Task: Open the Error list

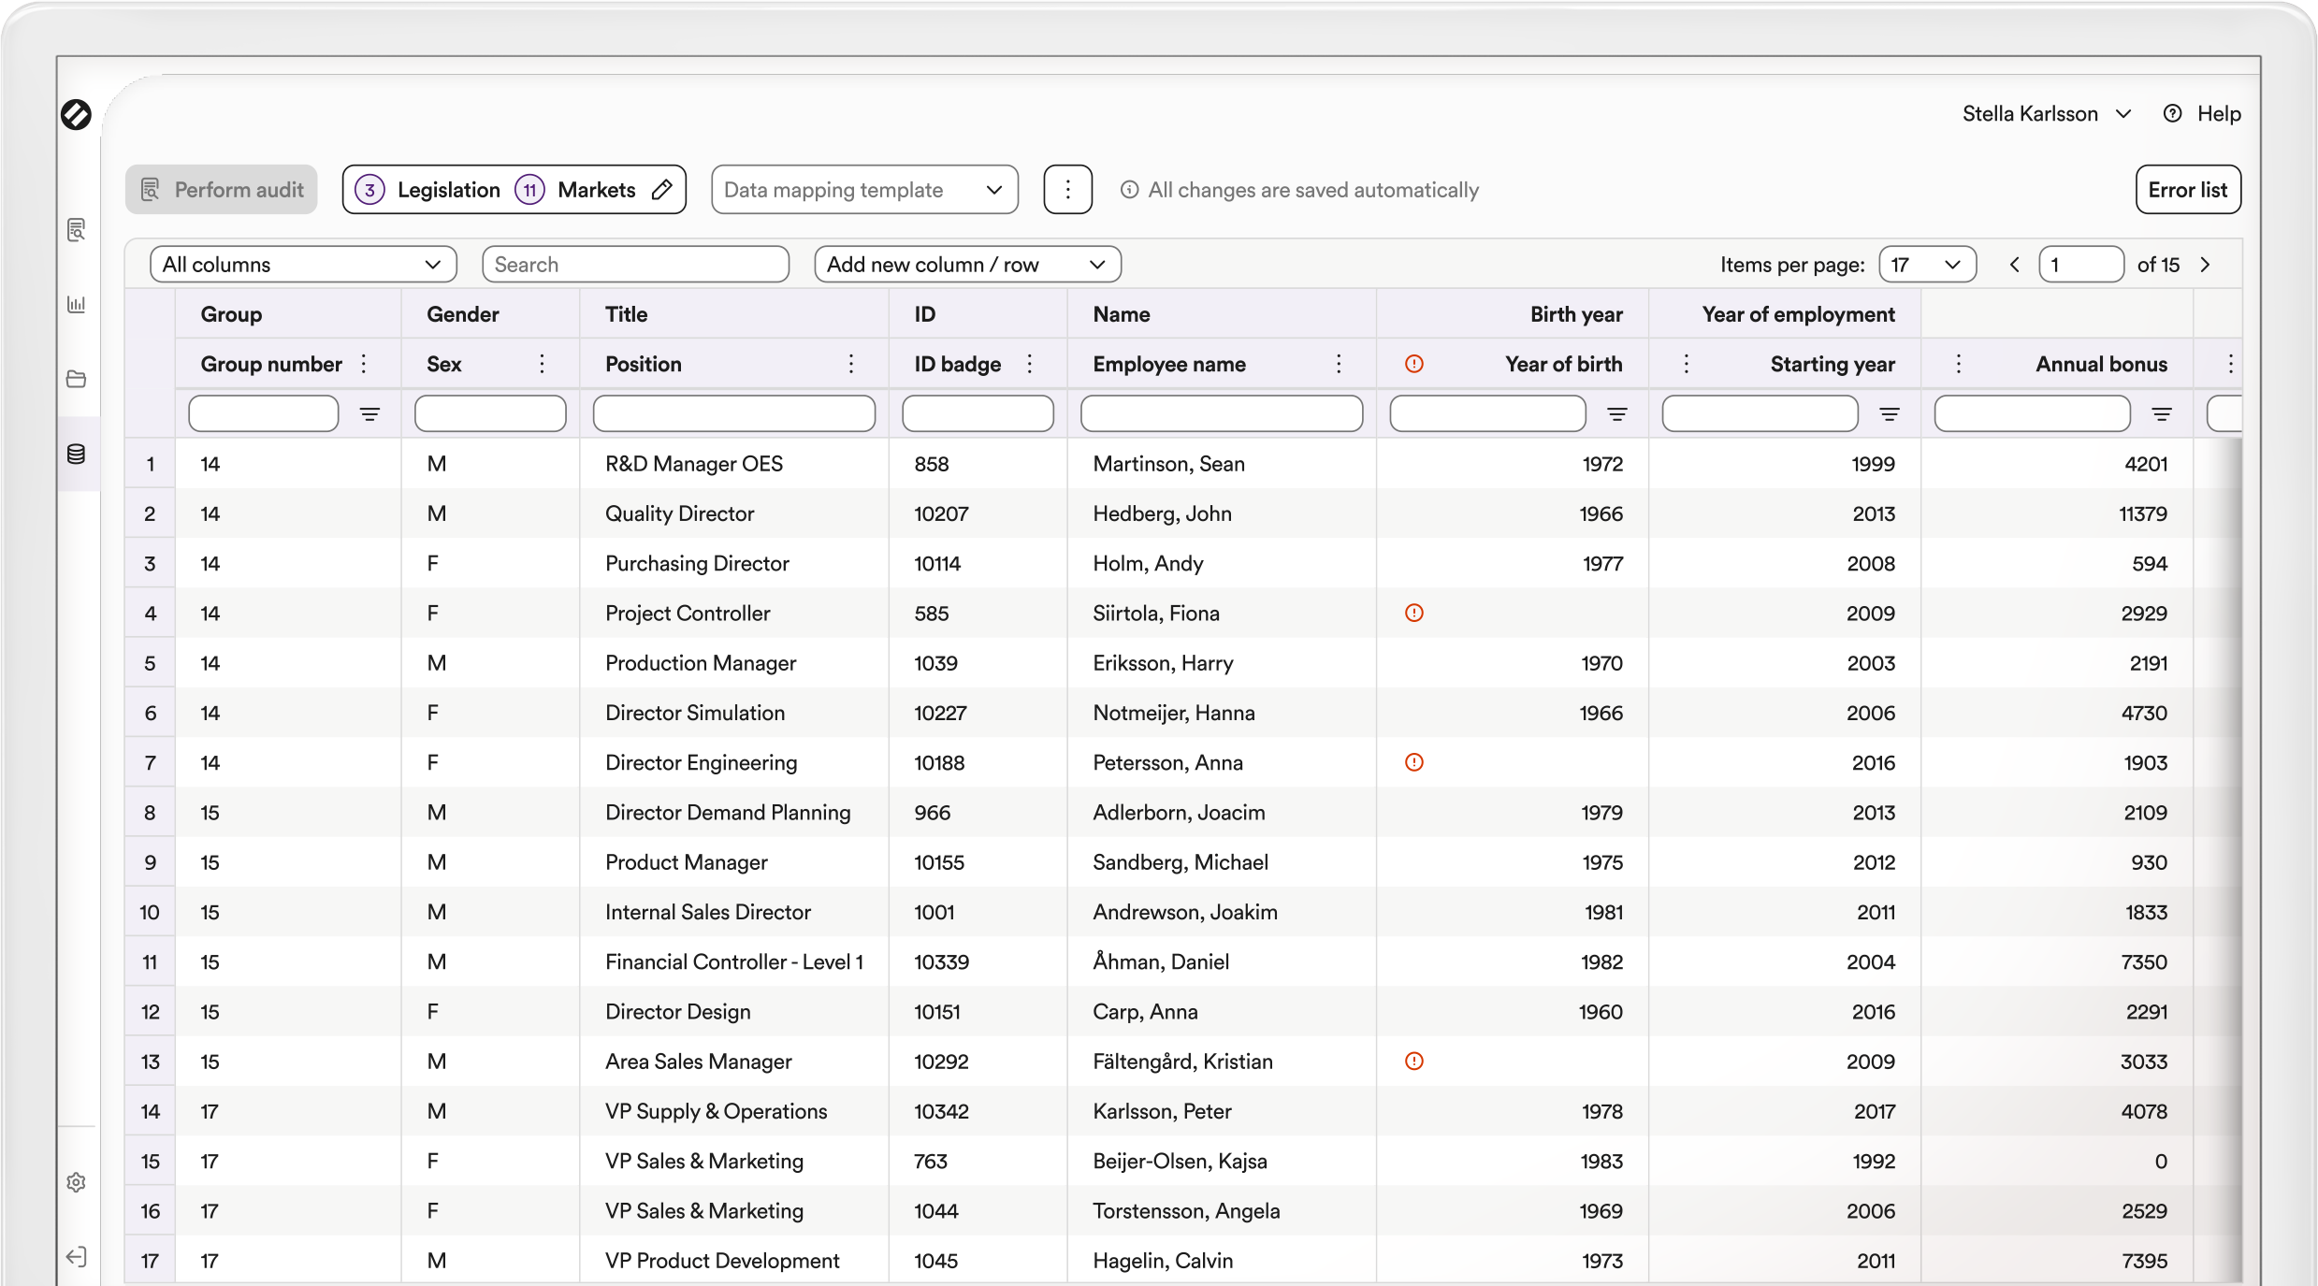Action: pos(2187,190)
